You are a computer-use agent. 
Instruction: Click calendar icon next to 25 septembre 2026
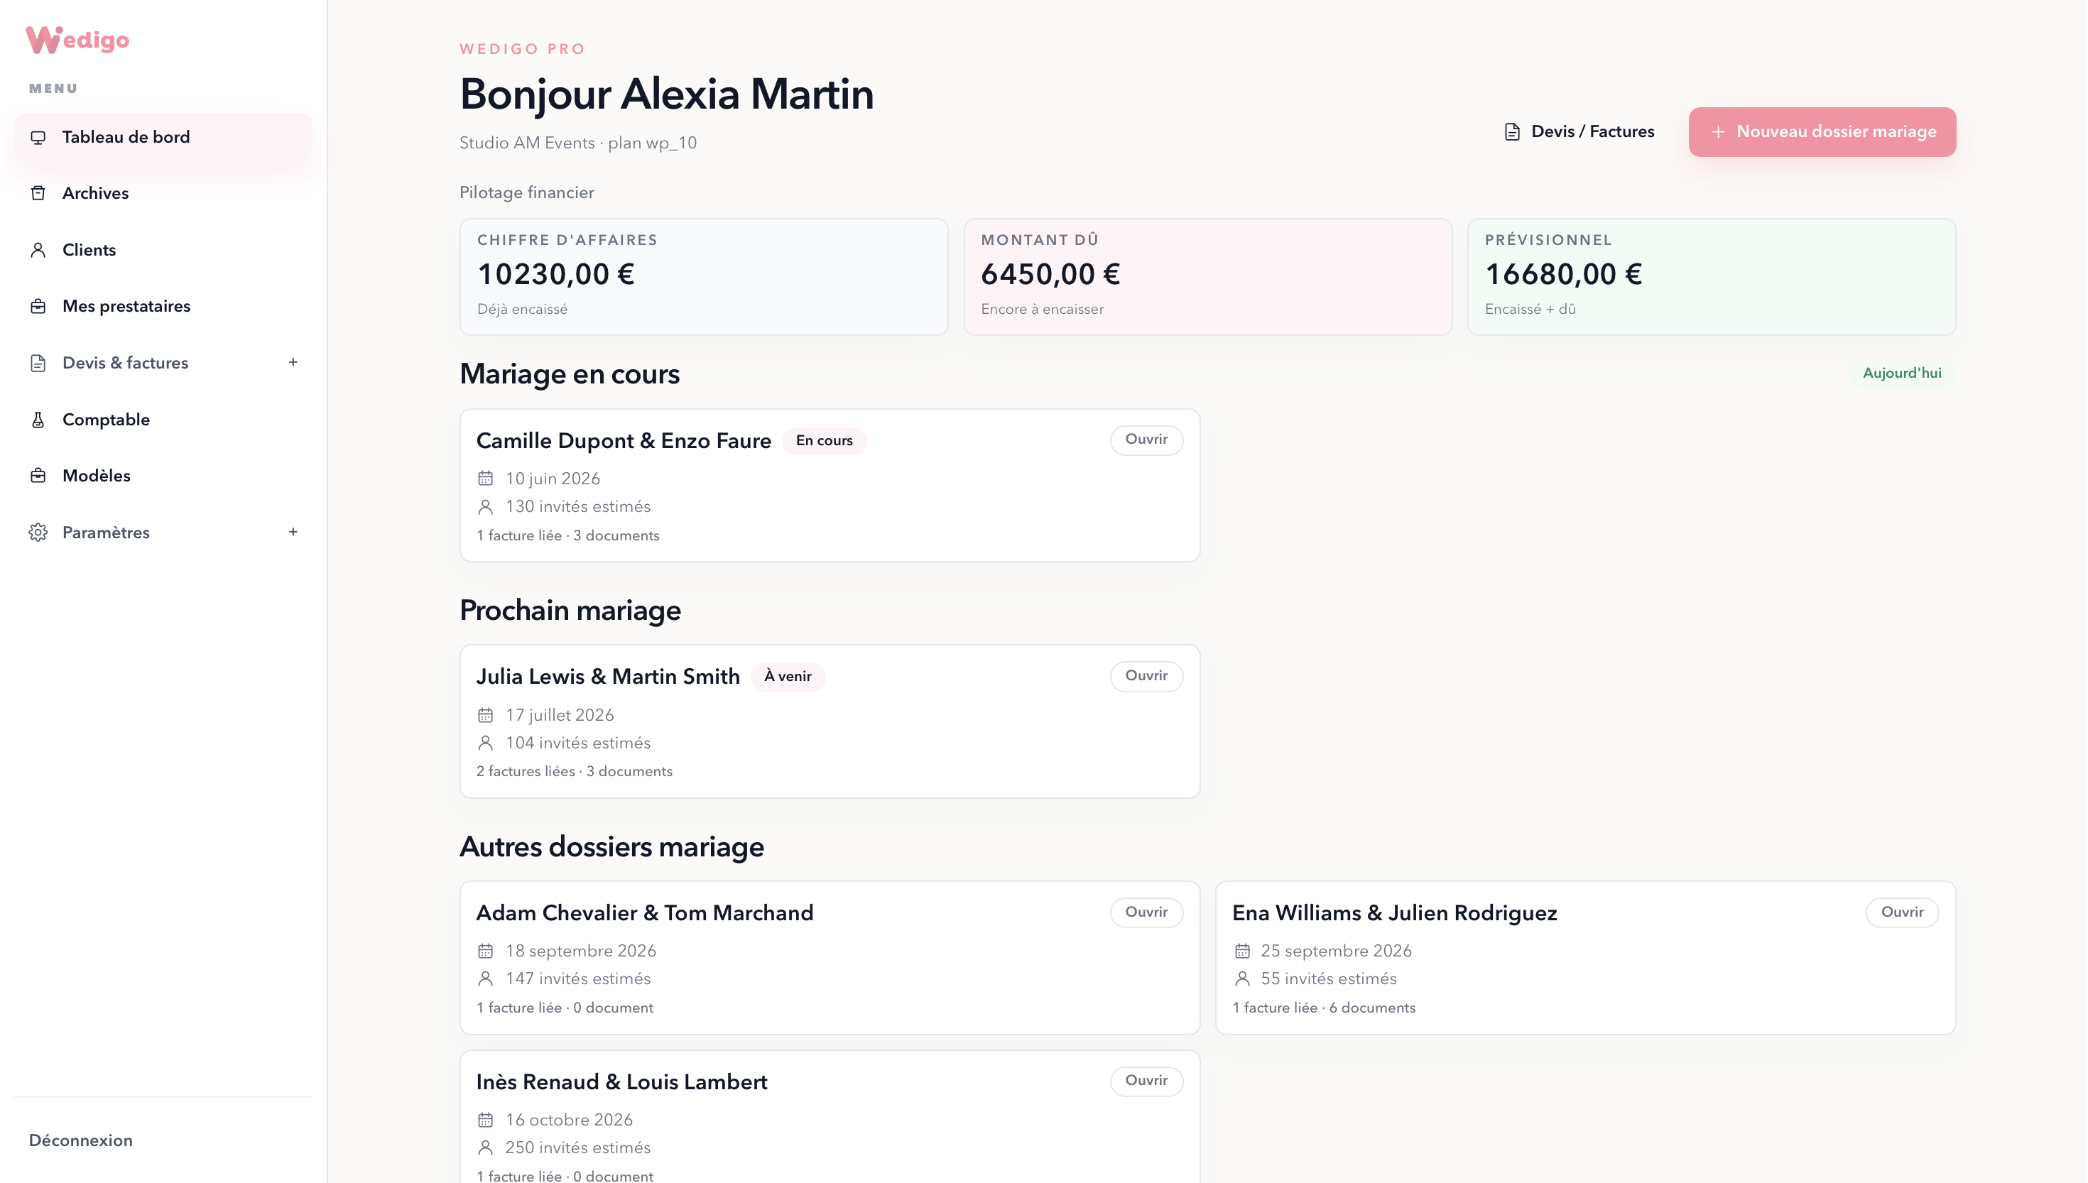(x=1242, y=951)
